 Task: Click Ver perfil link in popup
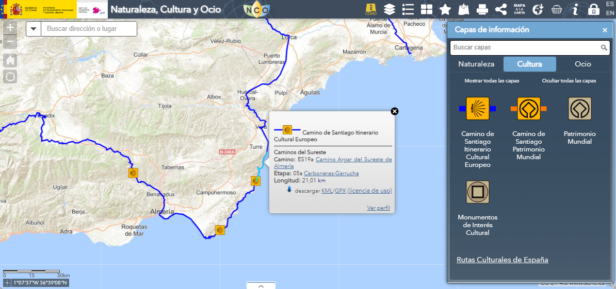pyautogui.click(x=378, y=208)
